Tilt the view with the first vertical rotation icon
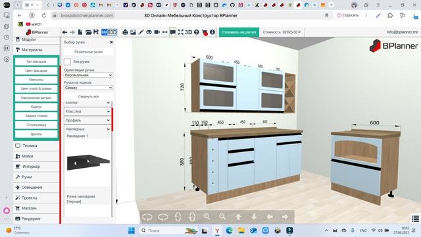This screenshot has height=237, width=421. coord(178,217)
